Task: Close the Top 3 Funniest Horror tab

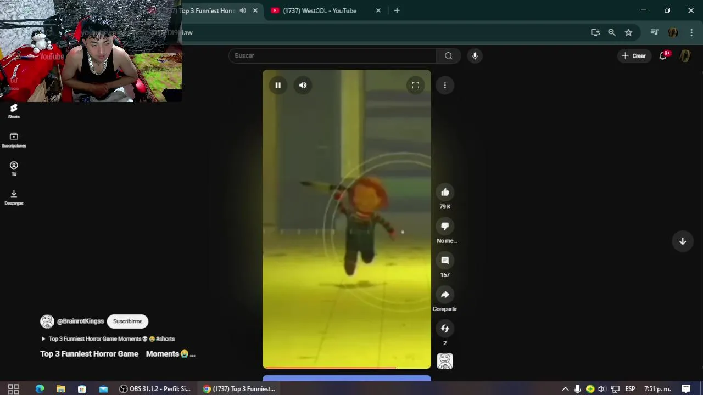Action: pyautogui.click(x=255, y=10)
